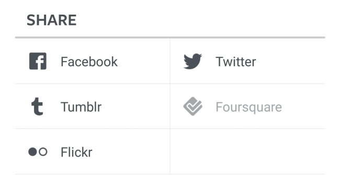Click the grayed Foursquare checkmark icon
Screen dimensions: 340x190
(193, 106)
